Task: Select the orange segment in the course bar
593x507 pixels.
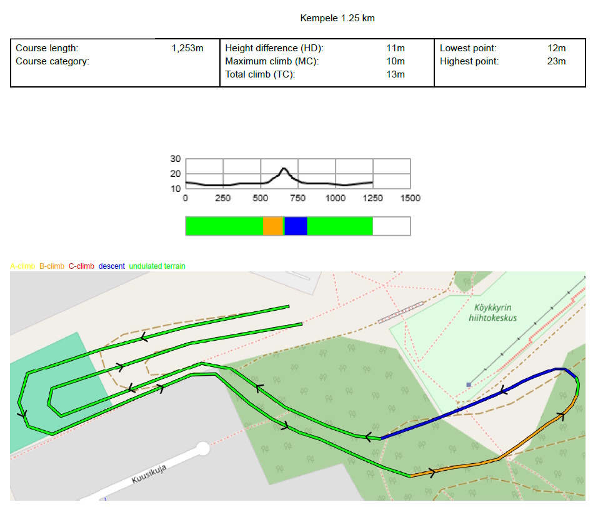Action: tap(273, 226)
